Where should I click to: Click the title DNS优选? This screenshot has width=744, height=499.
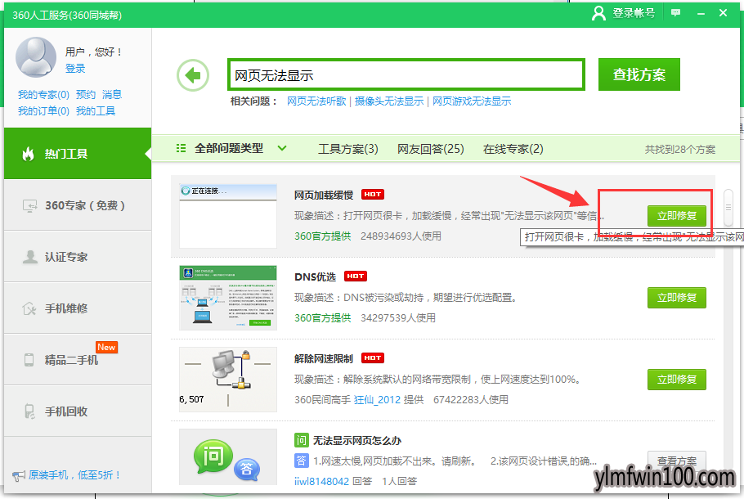(x=315, y=276)
